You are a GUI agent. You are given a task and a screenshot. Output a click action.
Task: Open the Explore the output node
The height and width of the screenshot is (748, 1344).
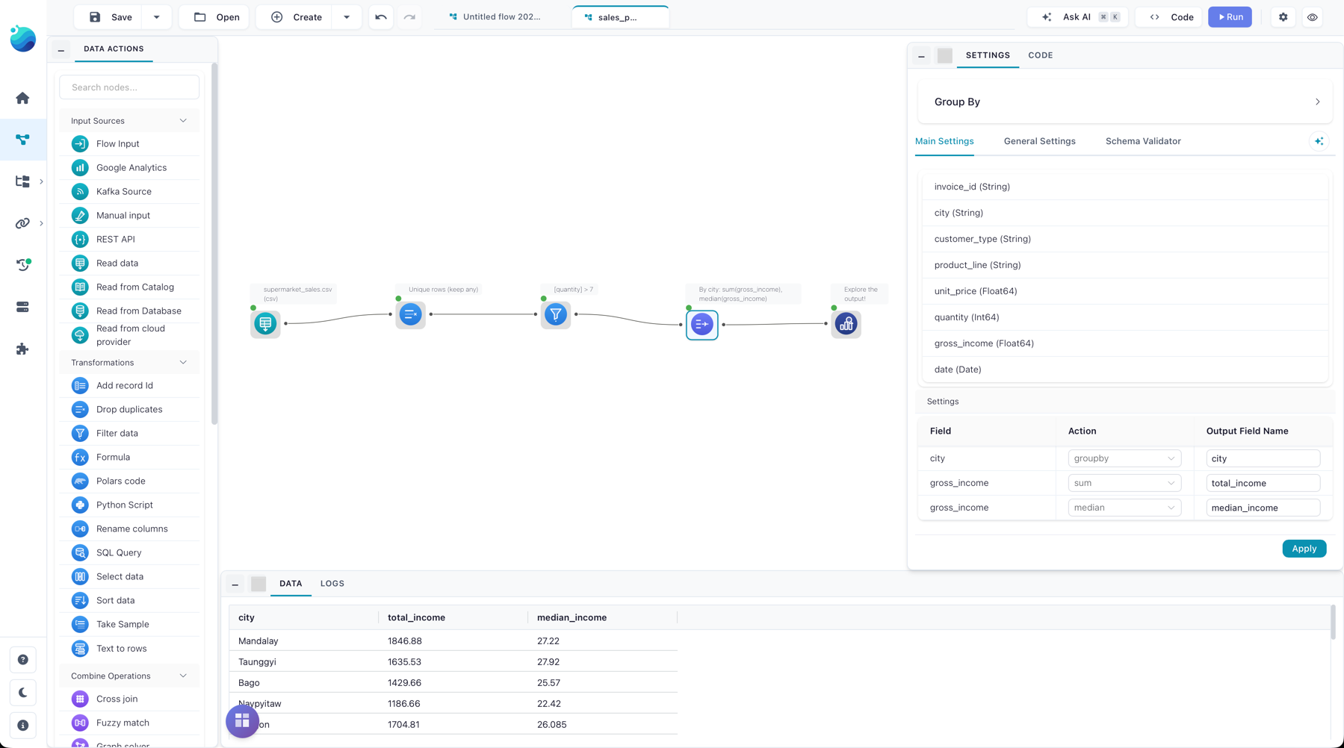[x=846, y=324]
